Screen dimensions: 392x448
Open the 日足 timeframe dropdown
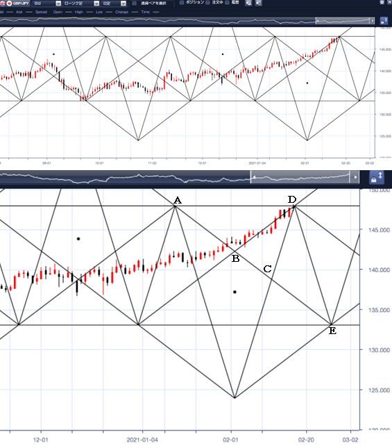[x=123, y=3]
